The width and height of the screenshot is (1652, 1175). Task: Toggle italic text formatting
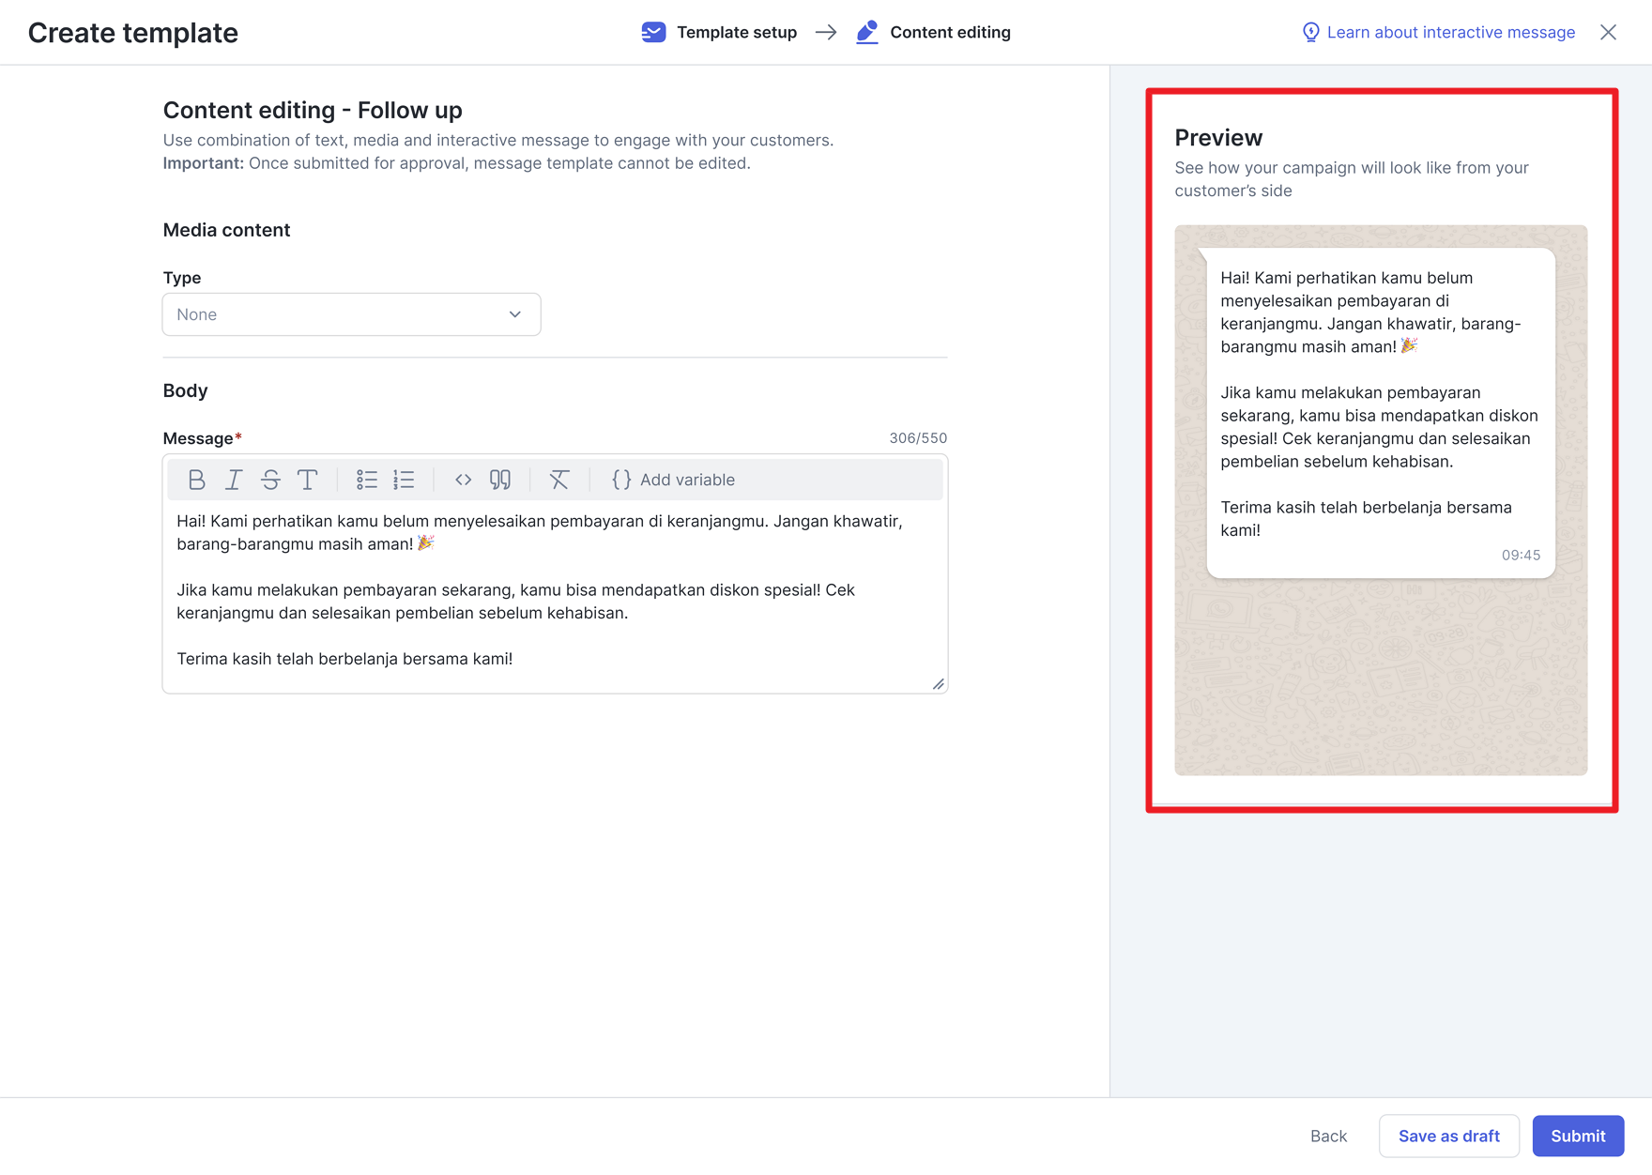tap(234, 480)
